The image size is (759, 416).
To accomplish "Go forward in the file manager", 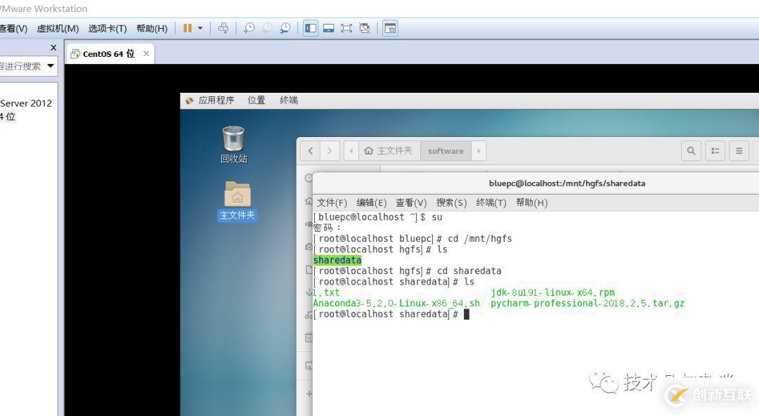I will (x=330, y=150).
